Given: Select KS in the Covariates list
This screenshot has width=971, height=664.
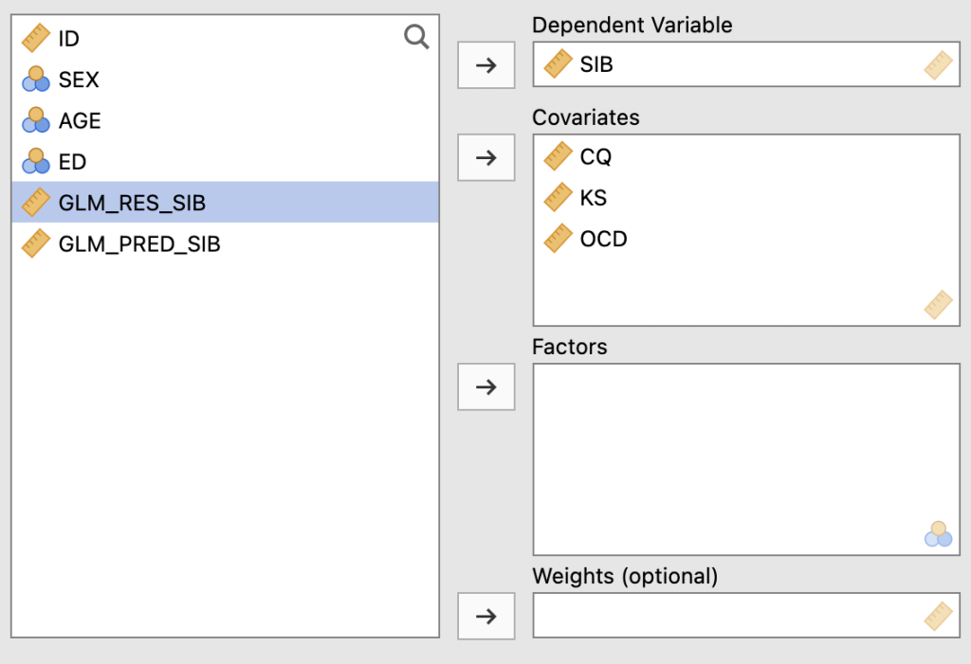Looking at the screenshot, I should pyautogui.click(x=593, y=198).
